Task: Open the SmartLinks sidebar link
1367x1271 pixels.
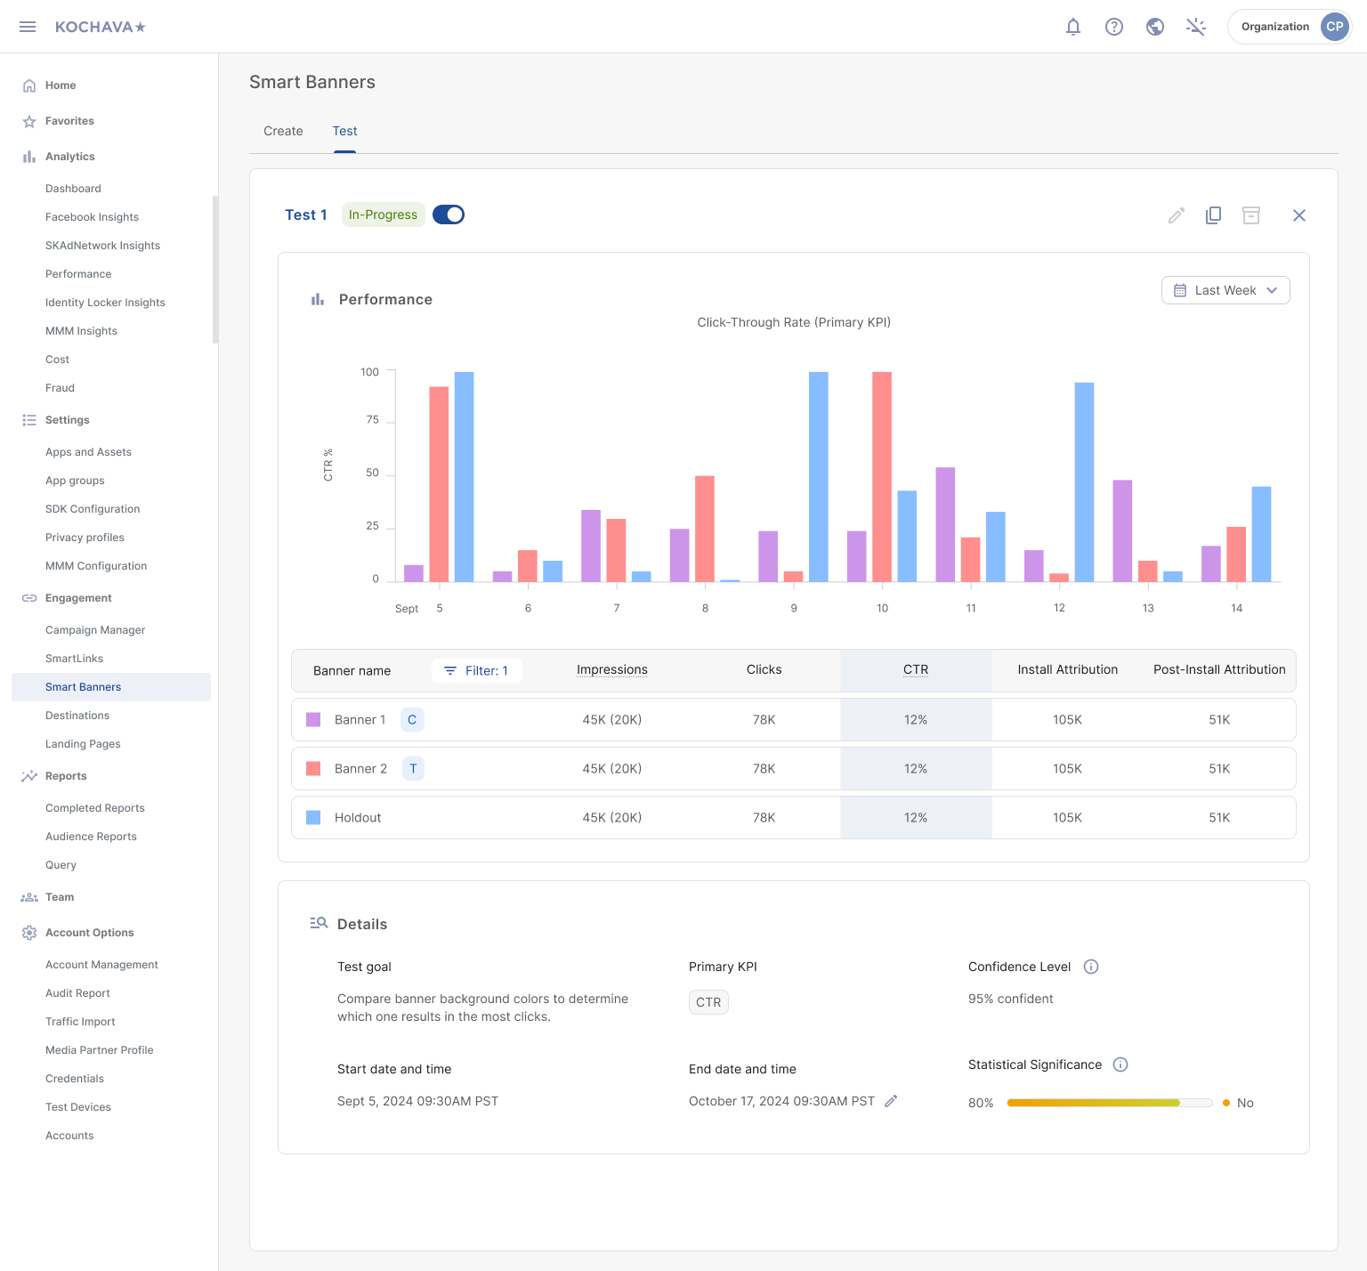Action: pyautogui.click(x=75, y=659)
